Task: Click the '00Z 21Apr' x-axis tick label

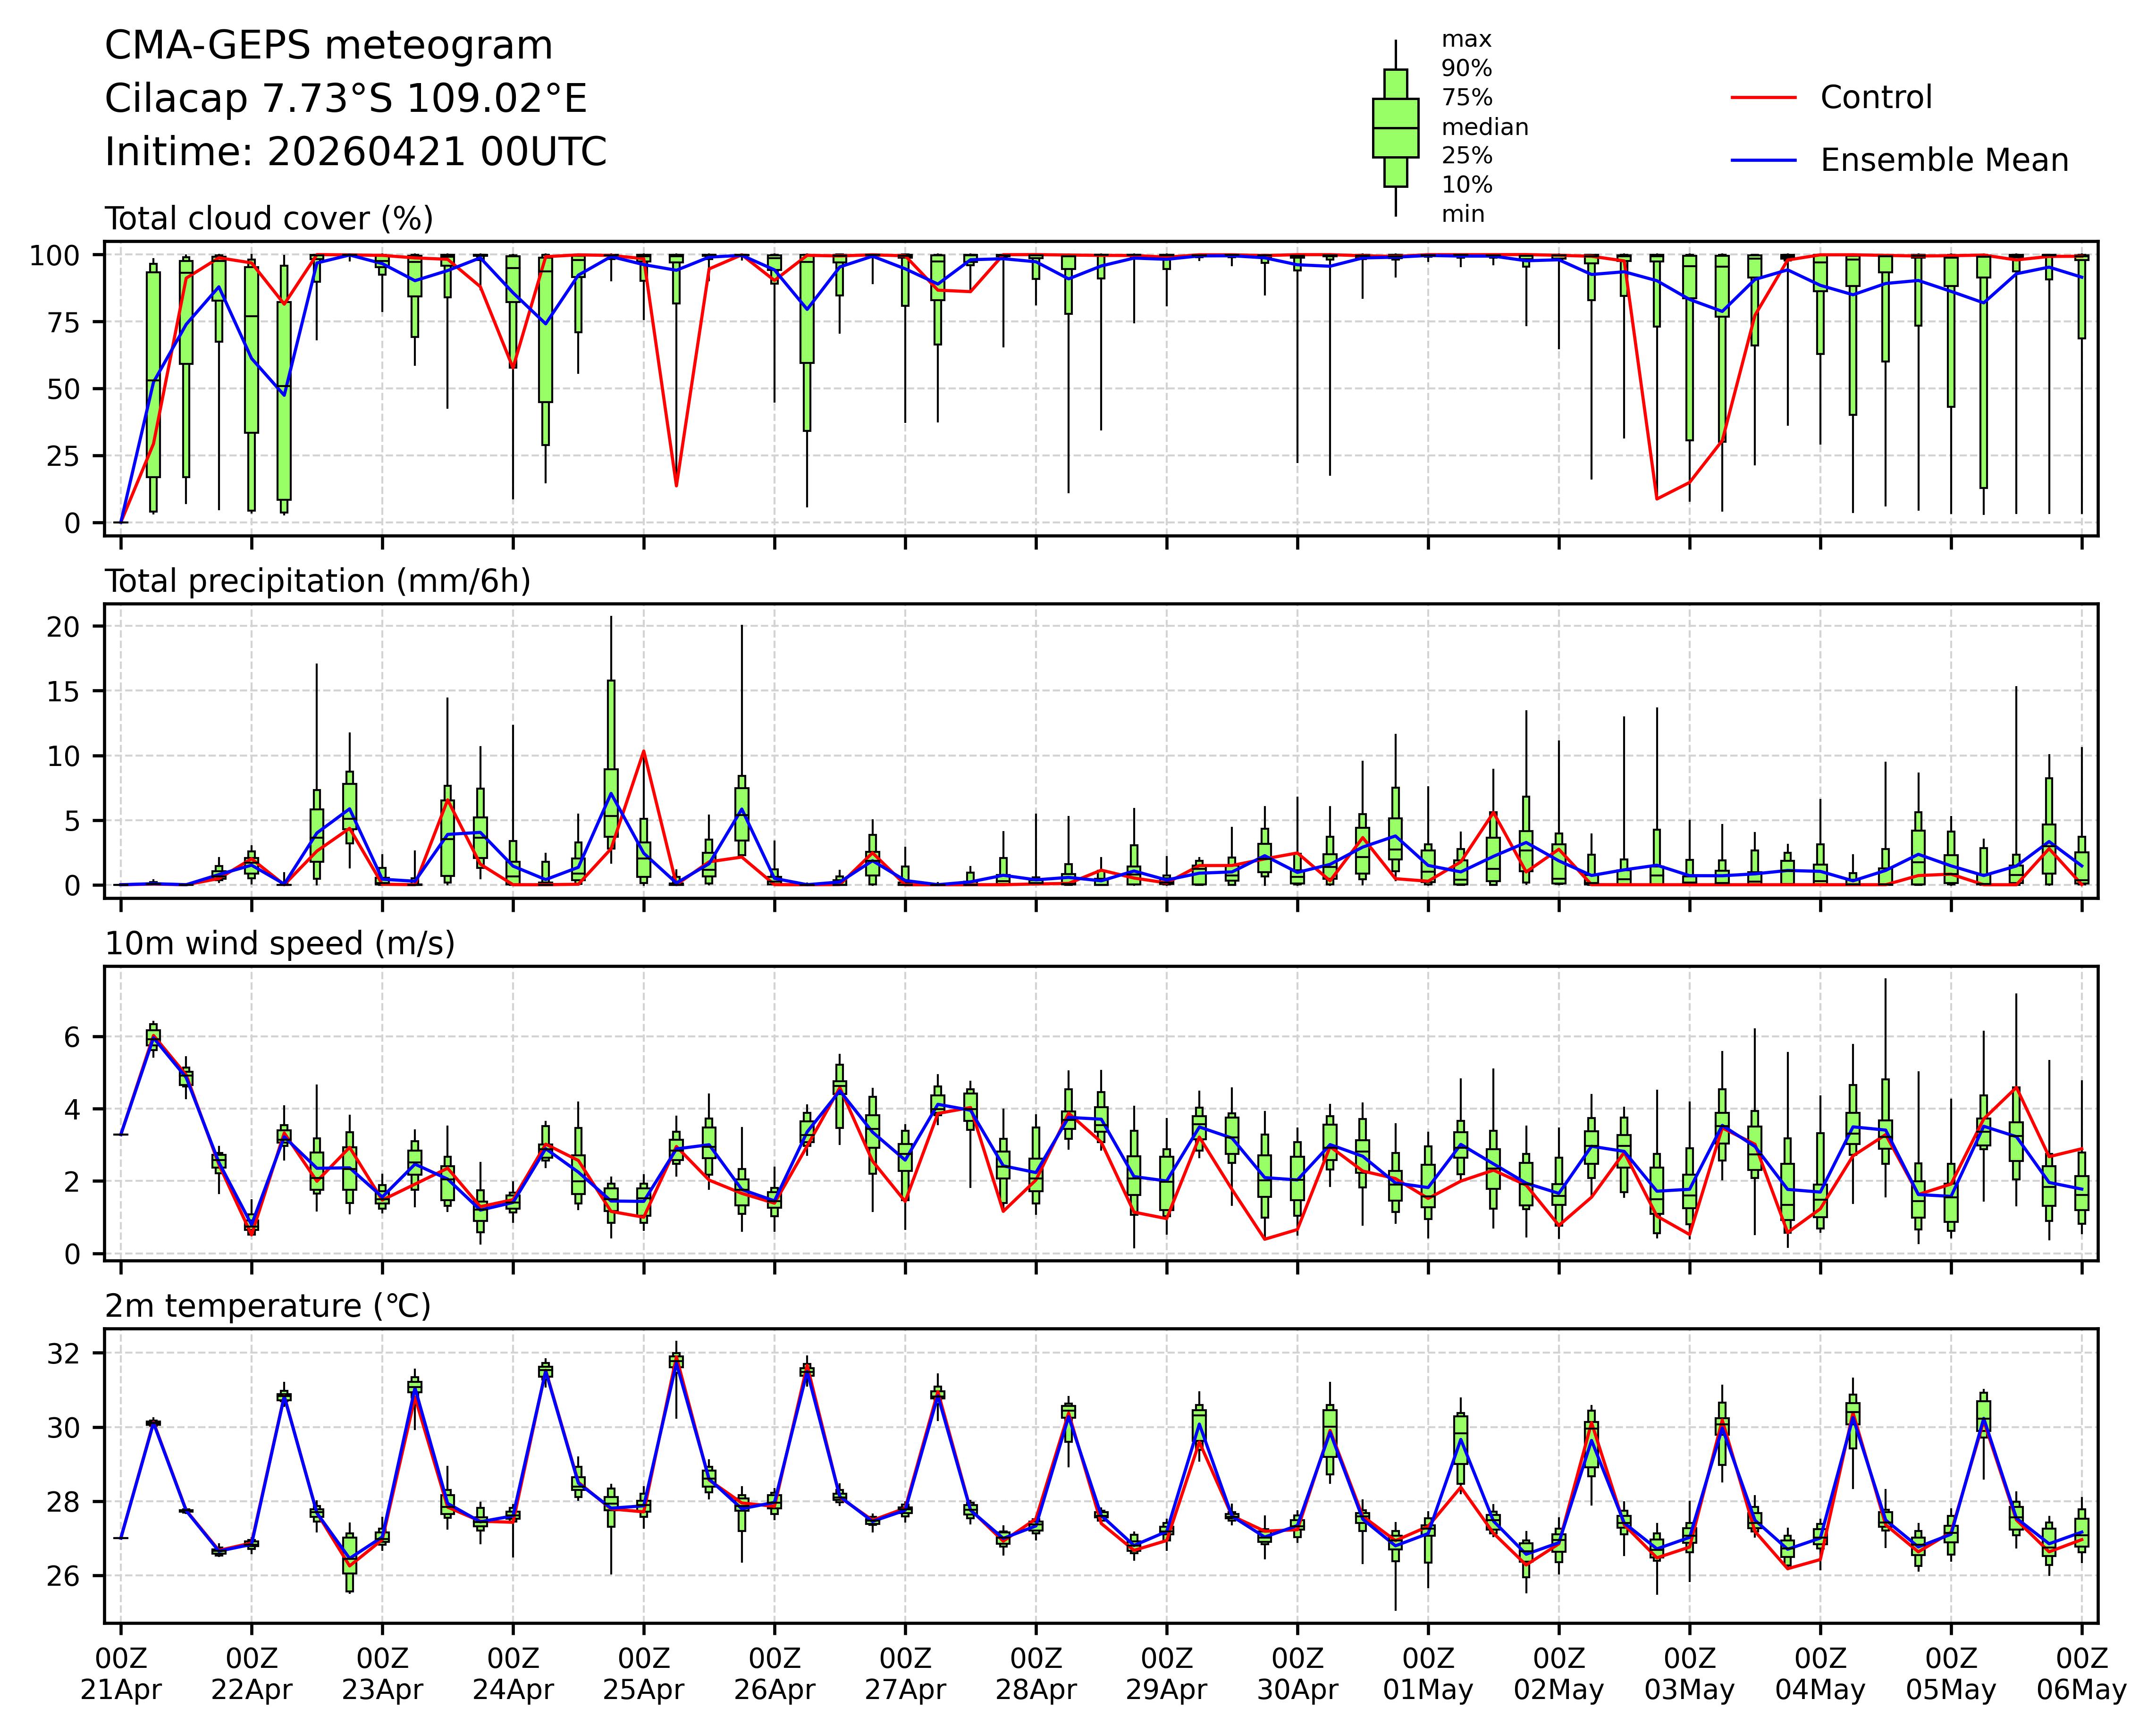Action: 121,1675
